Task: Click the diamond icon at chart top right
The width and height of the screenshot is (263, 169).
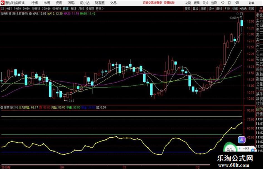Action: (x=237, y=14)
